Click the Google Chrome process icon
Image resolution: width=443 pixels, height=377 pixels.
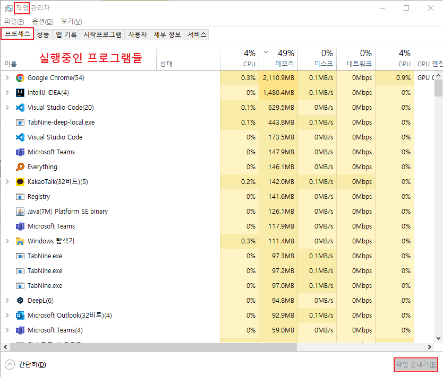click(x=20, y=78)
